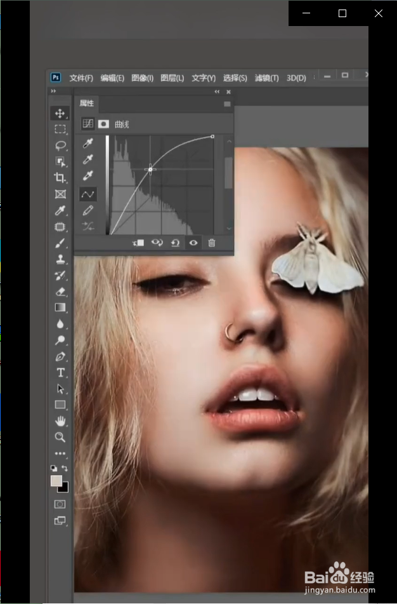Screen dimensions: 397x604
Task: Change the screen mode
Action: [x=60, y=521]
